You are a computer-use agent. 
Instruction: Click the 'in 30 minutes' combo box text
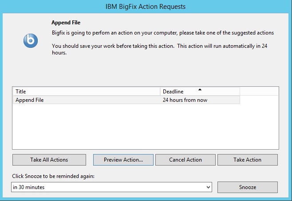tap(29, 187)
